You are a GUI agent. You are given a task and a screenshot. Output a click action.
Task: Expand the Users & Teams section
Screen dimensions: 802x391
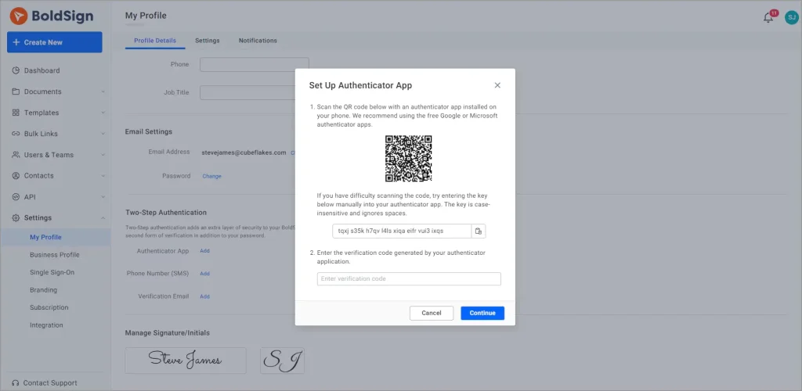103,155
